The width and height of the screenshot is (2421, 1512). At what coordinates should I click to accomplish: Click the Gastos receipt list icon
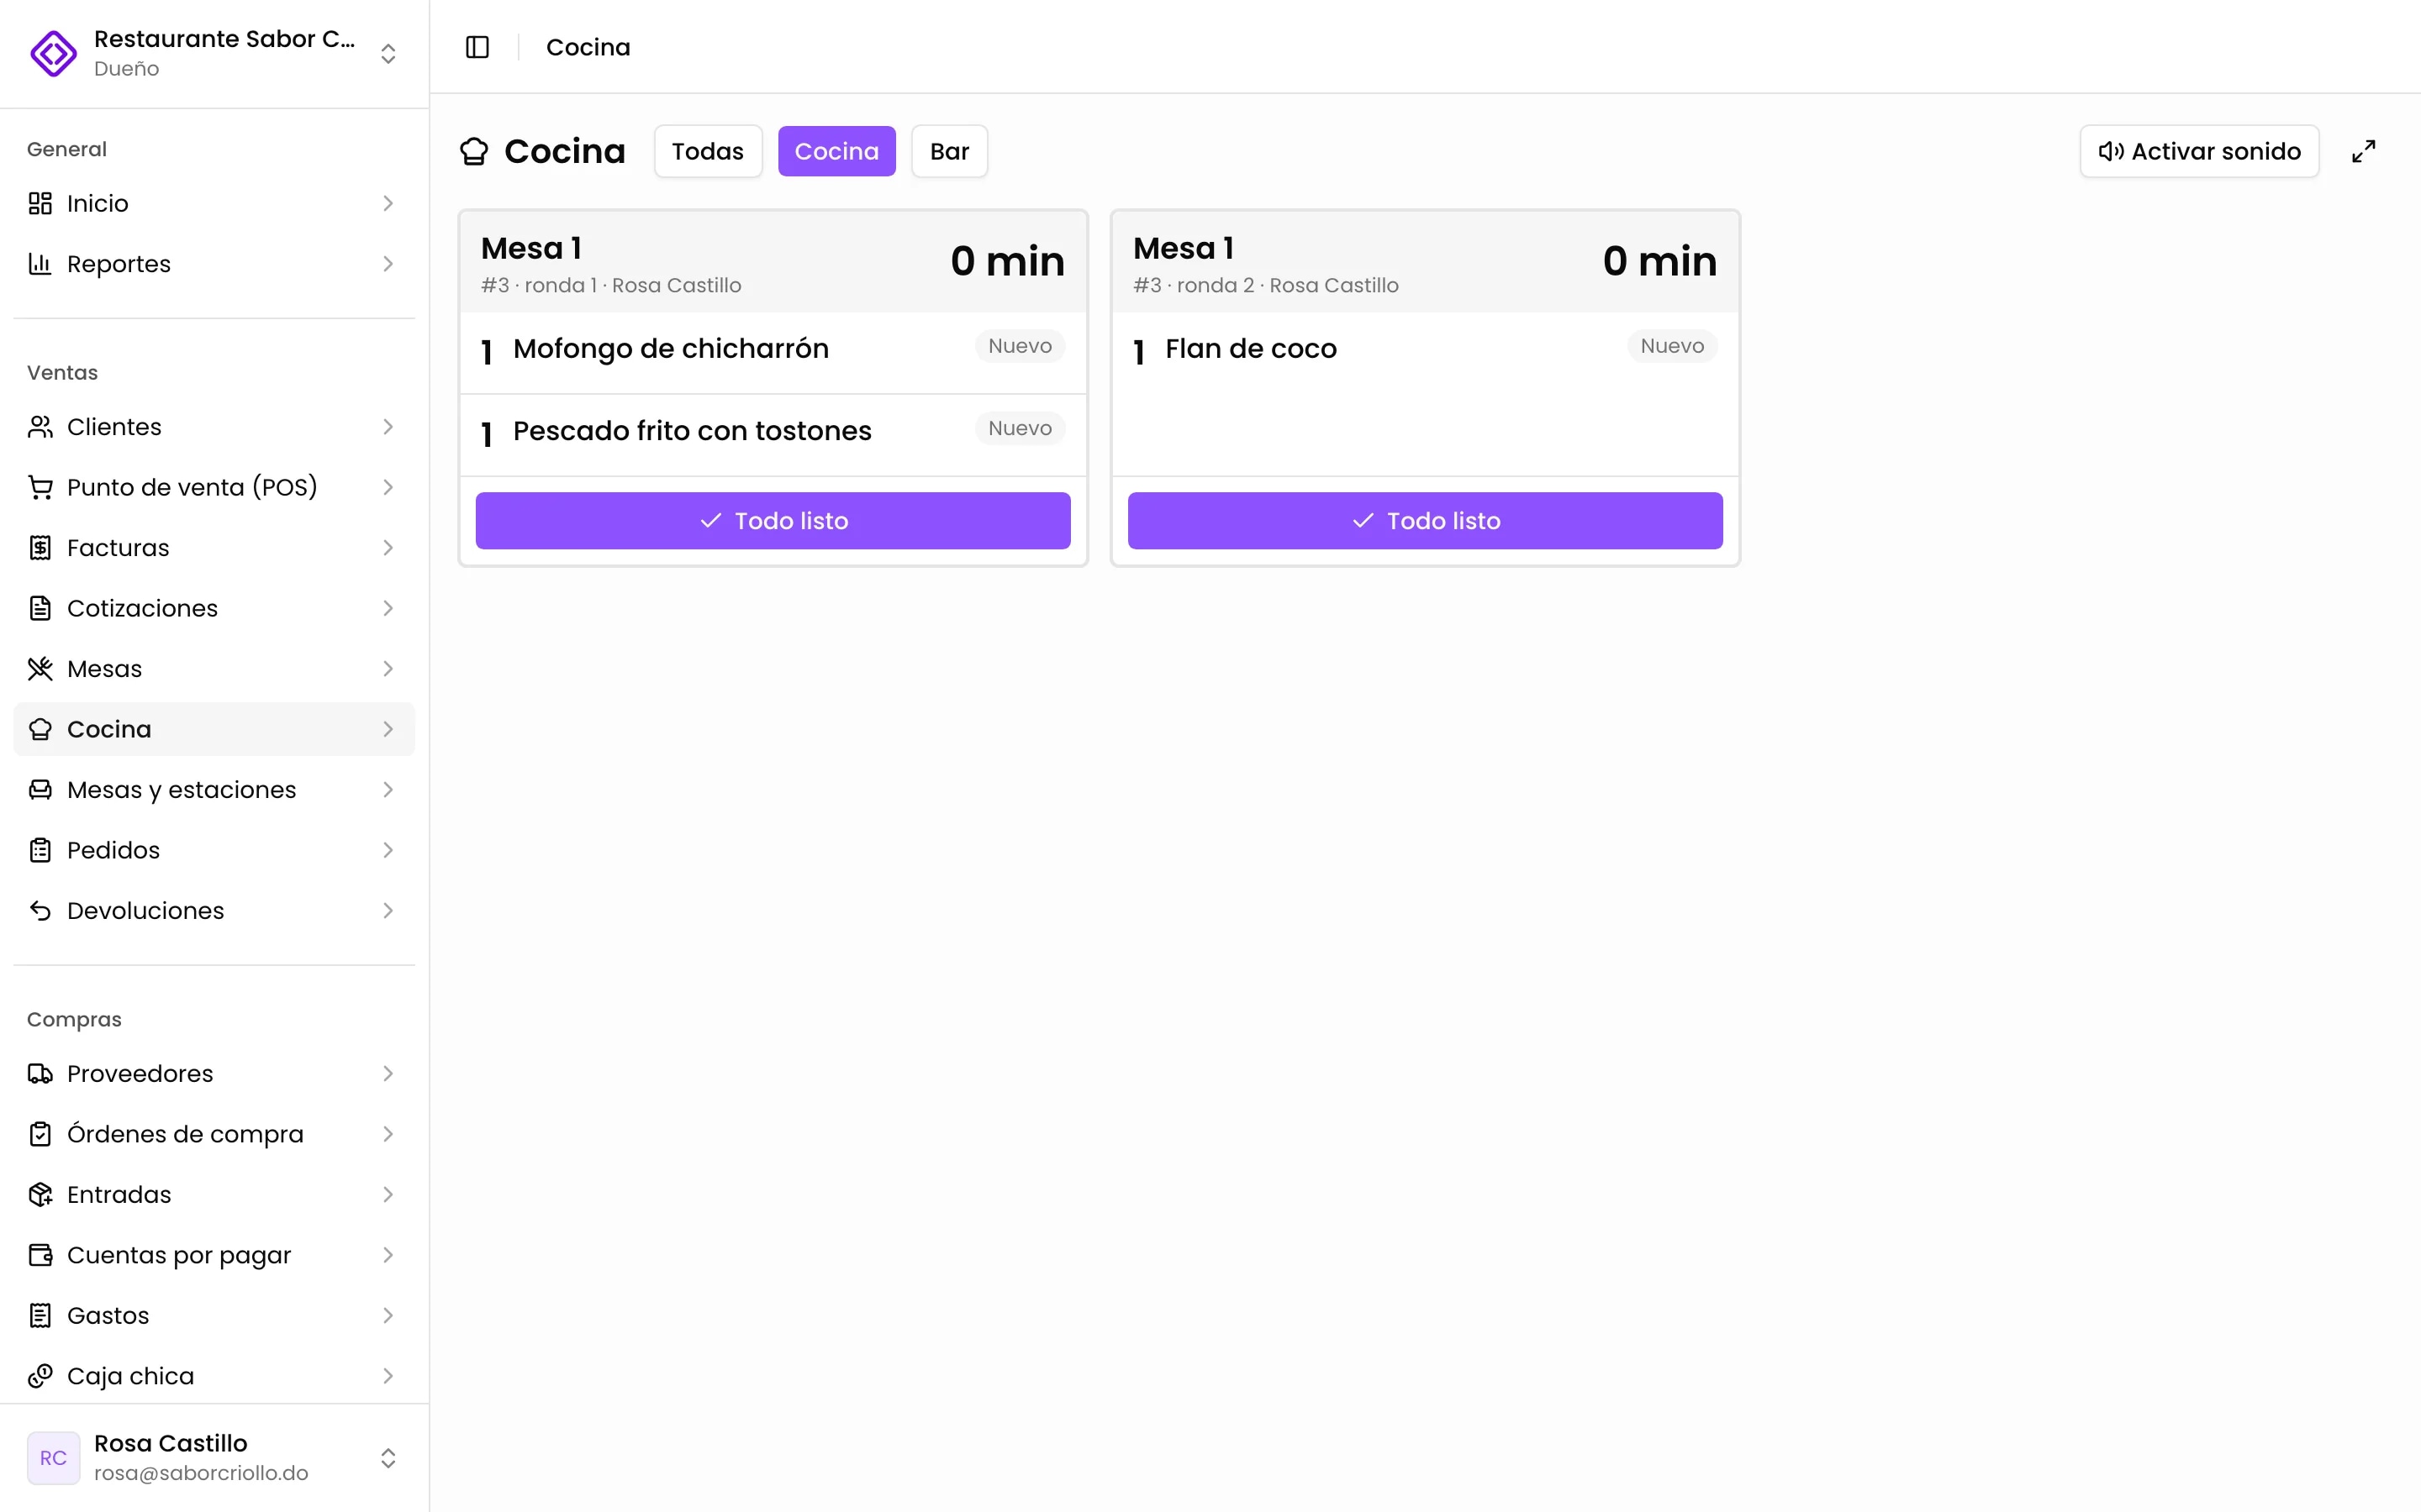[40, 1316]
